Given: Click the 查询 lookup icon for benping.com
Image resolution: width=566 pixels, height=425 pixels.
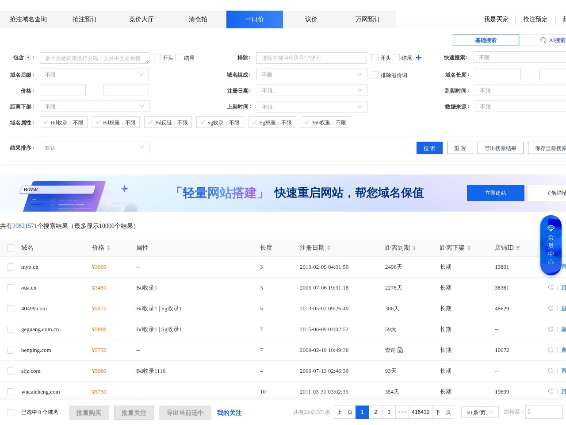Looking at the screenshot, I should (x=400, y=350).
